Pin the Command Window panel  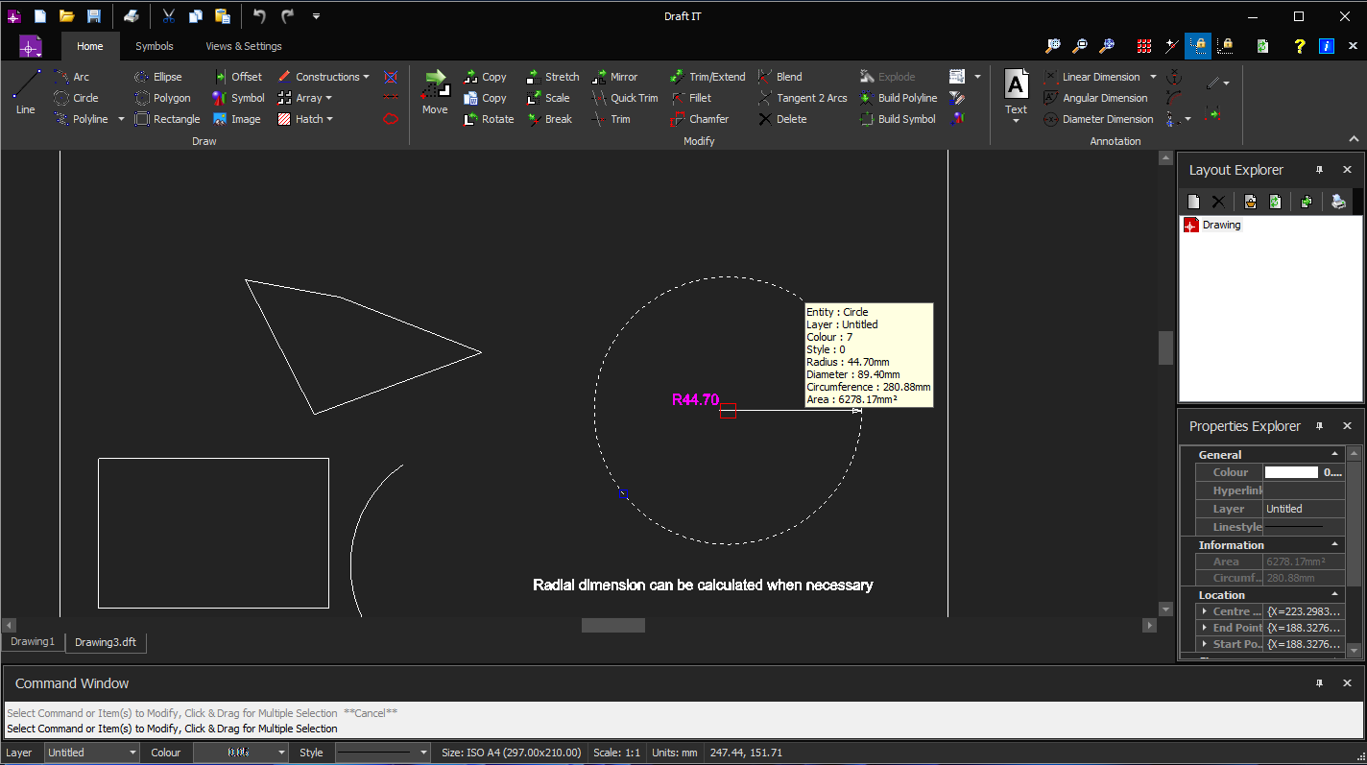pyautogui.click(x=1319, y=683)
